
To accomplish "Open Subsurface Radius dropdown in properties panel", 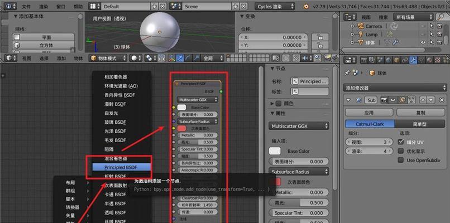I will coord(299,172).
